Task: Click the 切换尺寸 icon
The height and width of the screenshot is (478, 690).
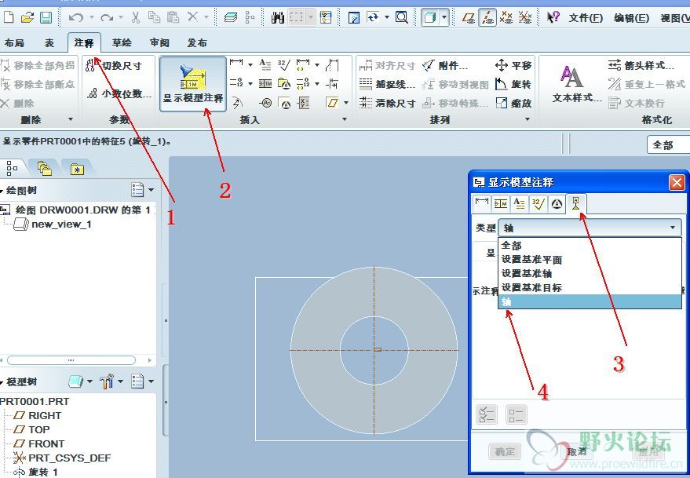Action: [90, 66]
